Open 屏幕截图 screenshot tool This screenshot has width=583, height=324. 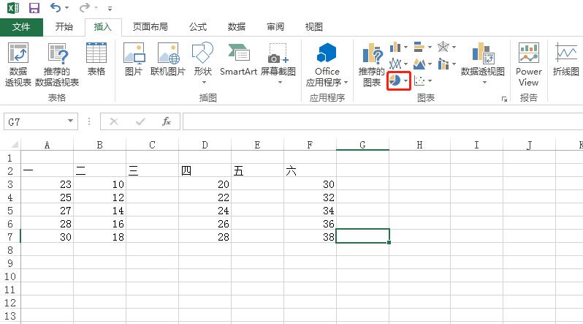click(278, 64)
